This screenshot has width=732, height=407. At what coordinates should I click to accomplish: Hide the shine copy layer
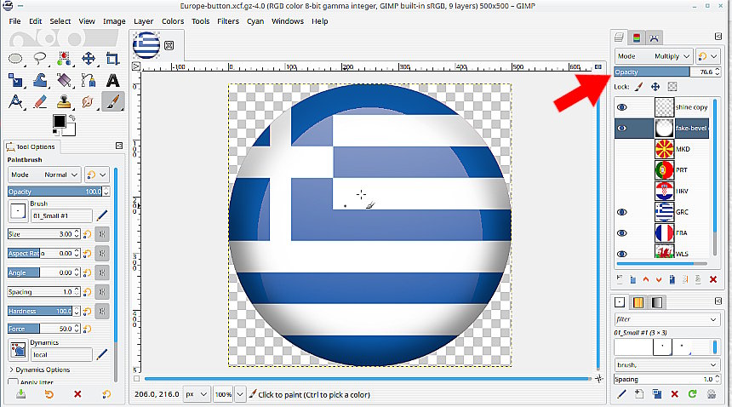tap(622, 107)
